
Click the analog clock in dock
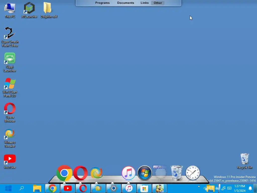point(192,173)
